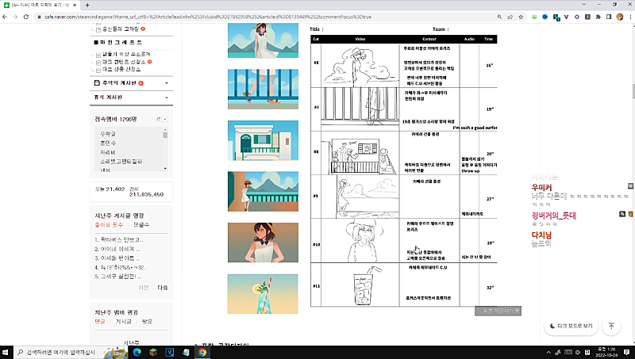Refresh the 접속멤버 list
The height and width of the screenshot is (359, 635).
pyautogui.click(x=159, y=119)
